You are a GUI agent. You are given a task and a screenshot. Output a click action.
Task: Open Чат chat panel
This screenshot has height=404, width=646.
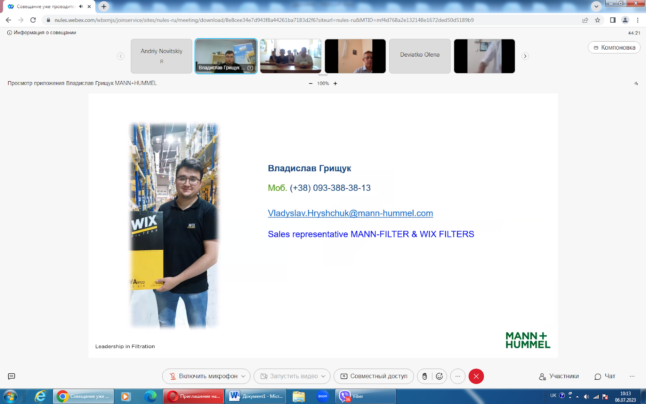pos(605,376)
